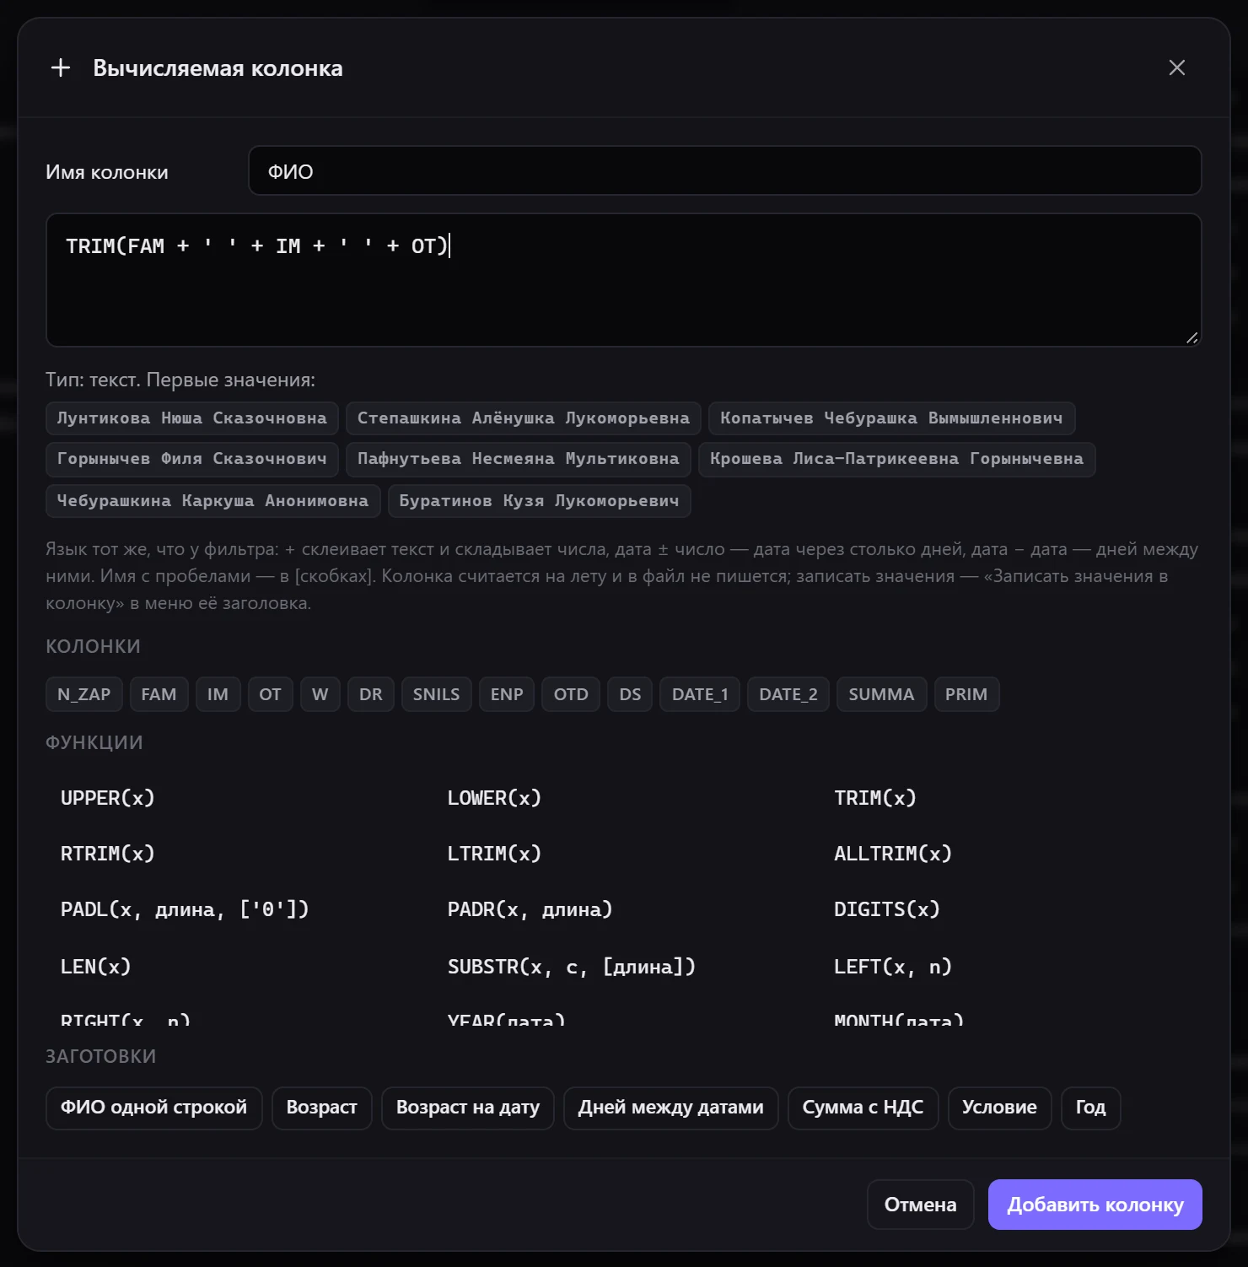Click the preview value Лунтикова Нюша Сказочновна

(192, 418)
